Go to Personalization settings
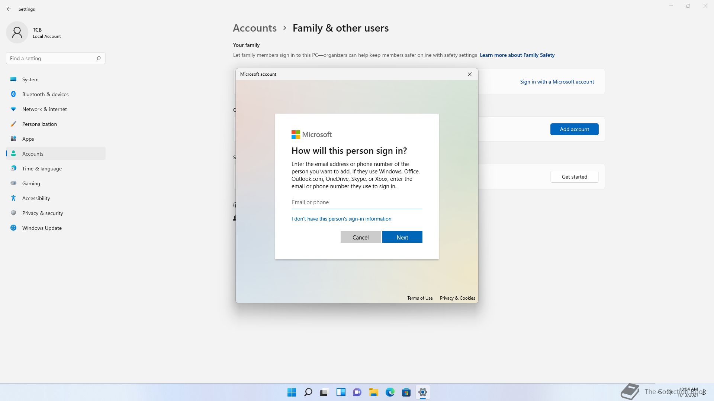The image size is (714, 401). [56, 124]
